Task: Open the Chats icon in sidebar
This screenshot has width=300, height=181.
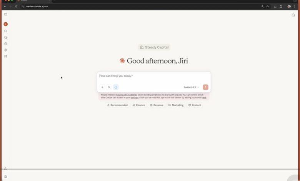Action: (5, 37)
